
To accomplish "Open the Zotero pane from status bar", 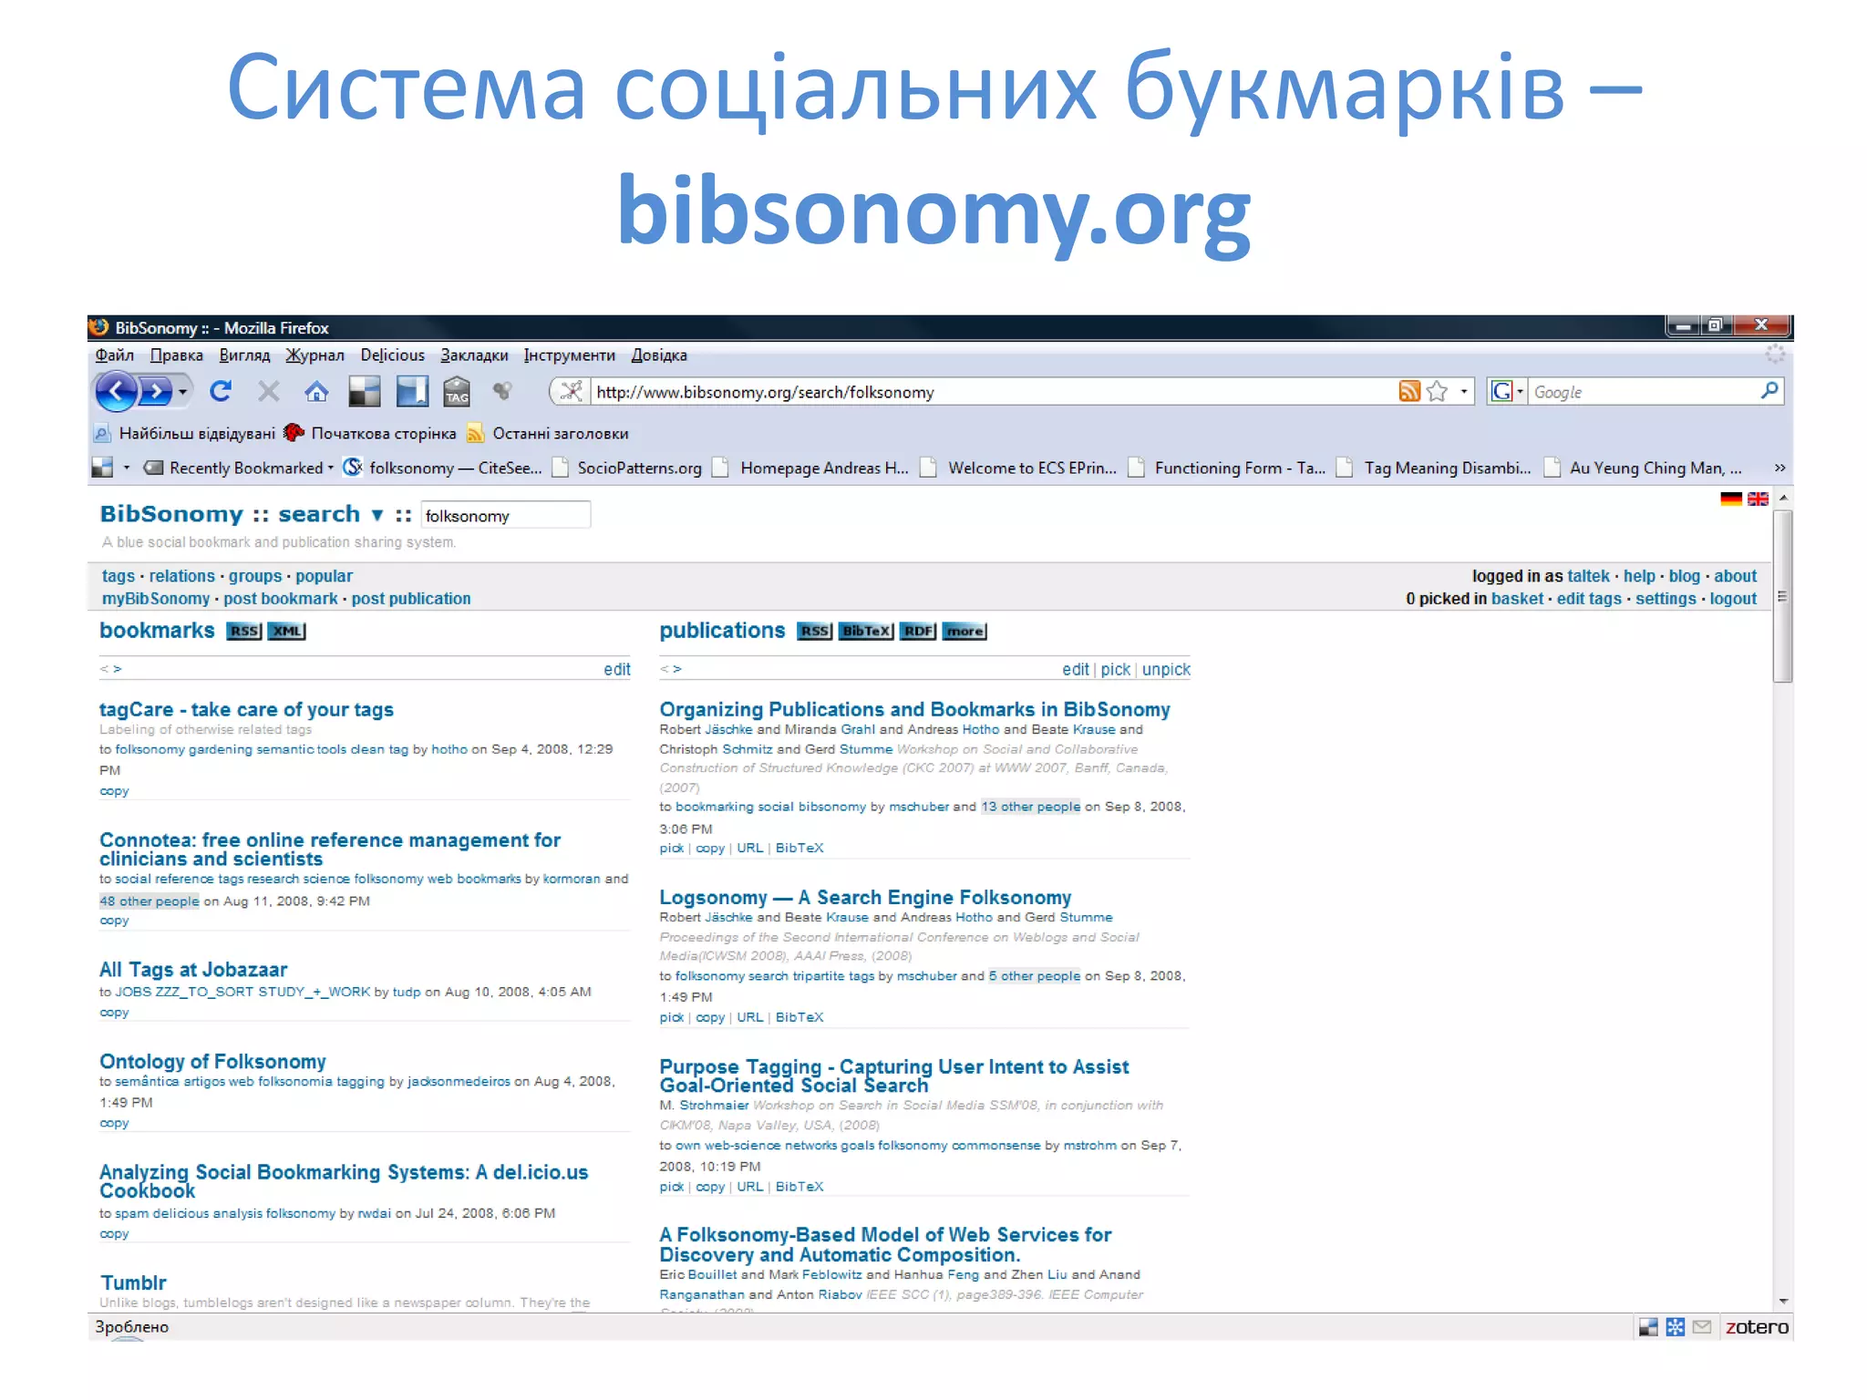I will [1757, 1327].
